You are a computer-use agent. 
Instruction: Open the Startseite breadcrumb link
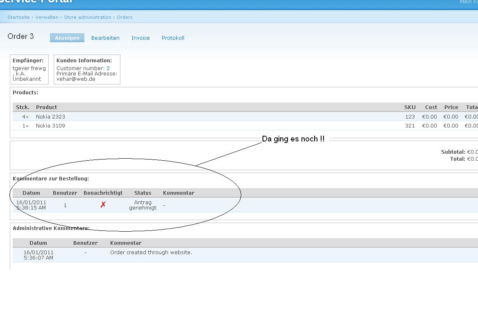[x=18, y=17]
